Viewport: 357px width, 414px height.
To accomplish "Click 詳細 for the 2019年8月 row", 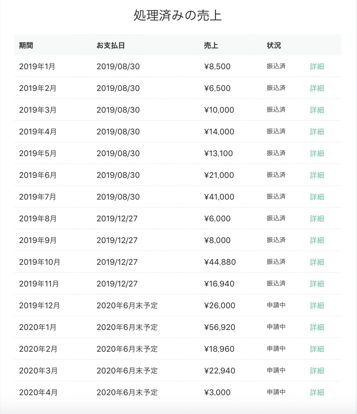I will tap(317, 219).
